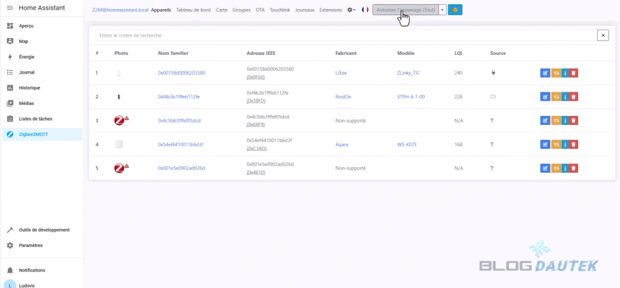Click the blue smiley face button
620x288 pixels.
point(455,10)
